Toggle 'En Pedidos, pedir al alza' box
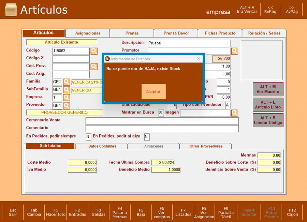This screenshot has height=222, width=307. coord(147,137)
